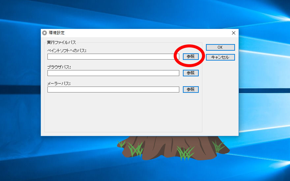290x181 pixels.
Task: Click the ブラウザパス: label text
Action: click(x=59, y=67)
